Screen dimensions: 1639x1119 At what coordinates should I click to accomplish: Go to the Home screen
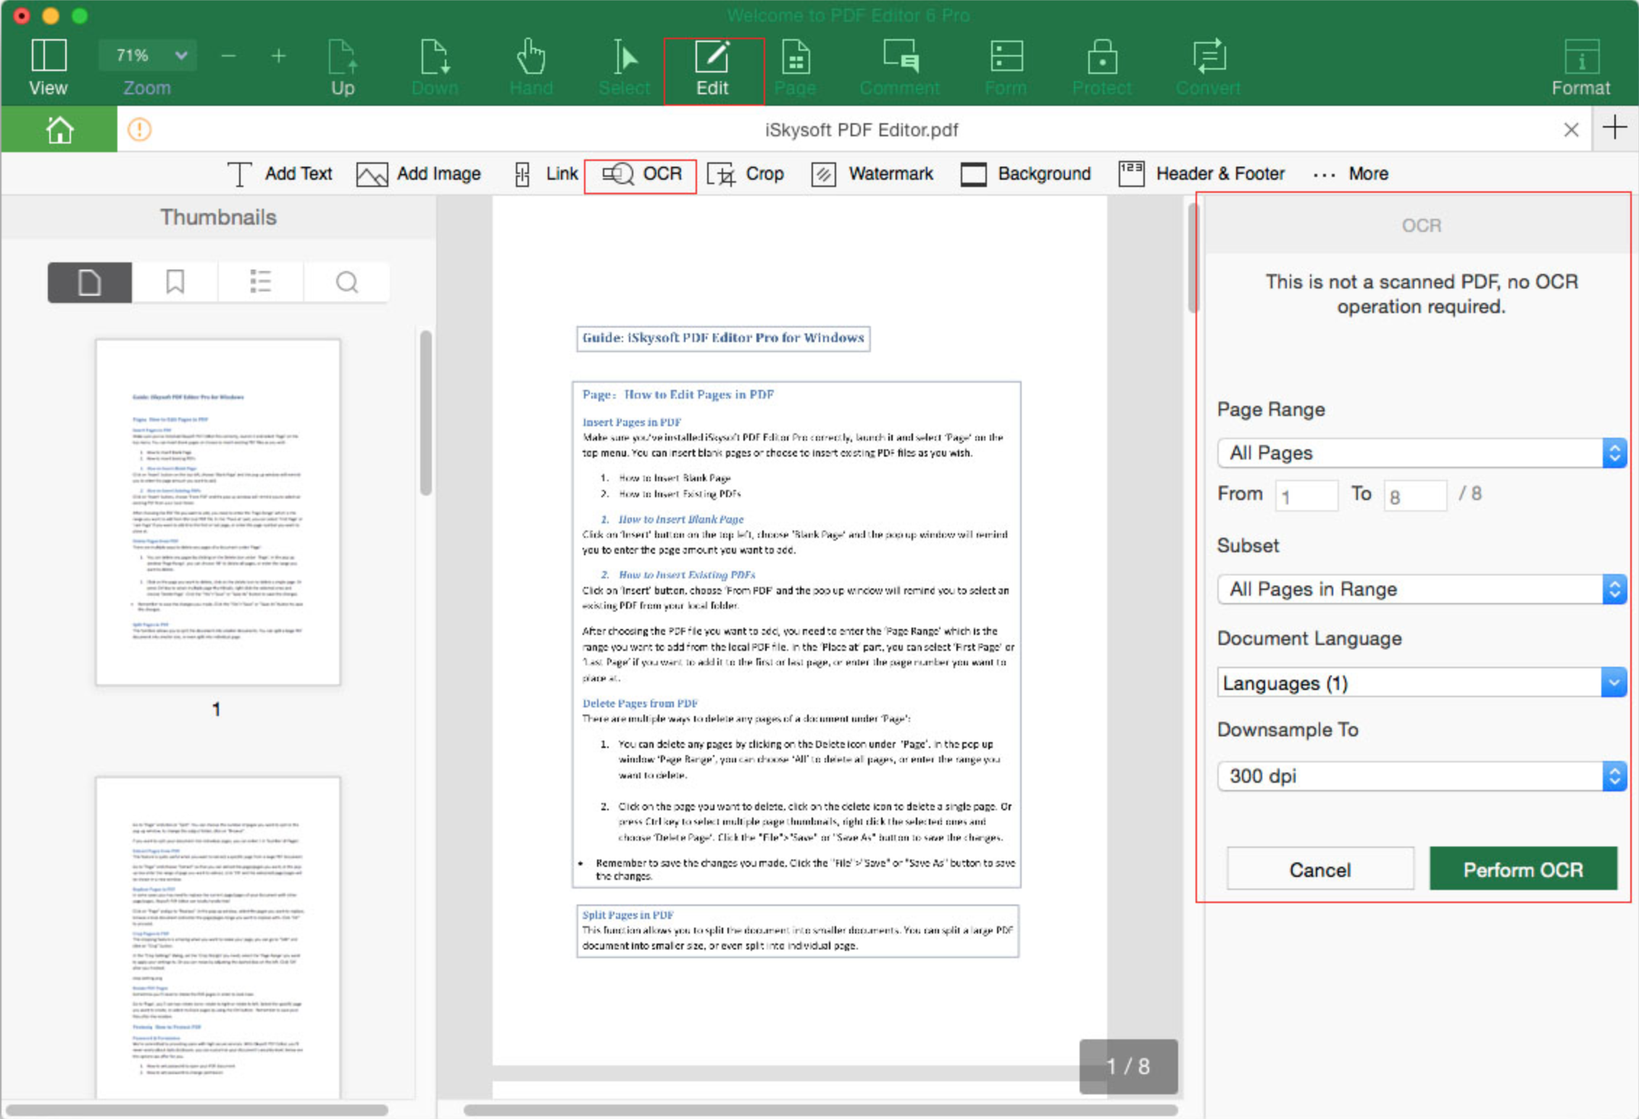click(59, 130)
